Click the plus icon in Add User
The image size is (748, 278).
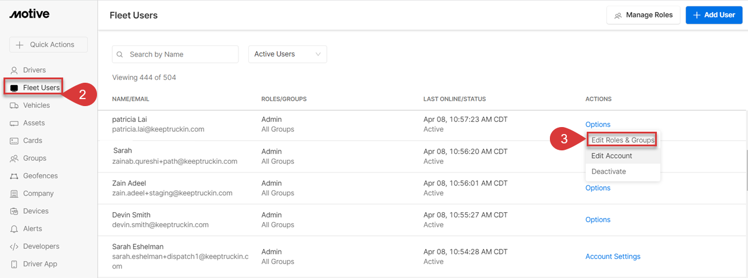click(697, 15)
